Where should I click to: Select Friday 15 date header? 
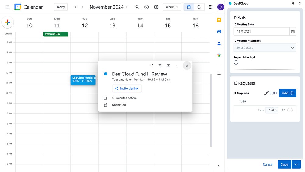(x=168, y=23)
